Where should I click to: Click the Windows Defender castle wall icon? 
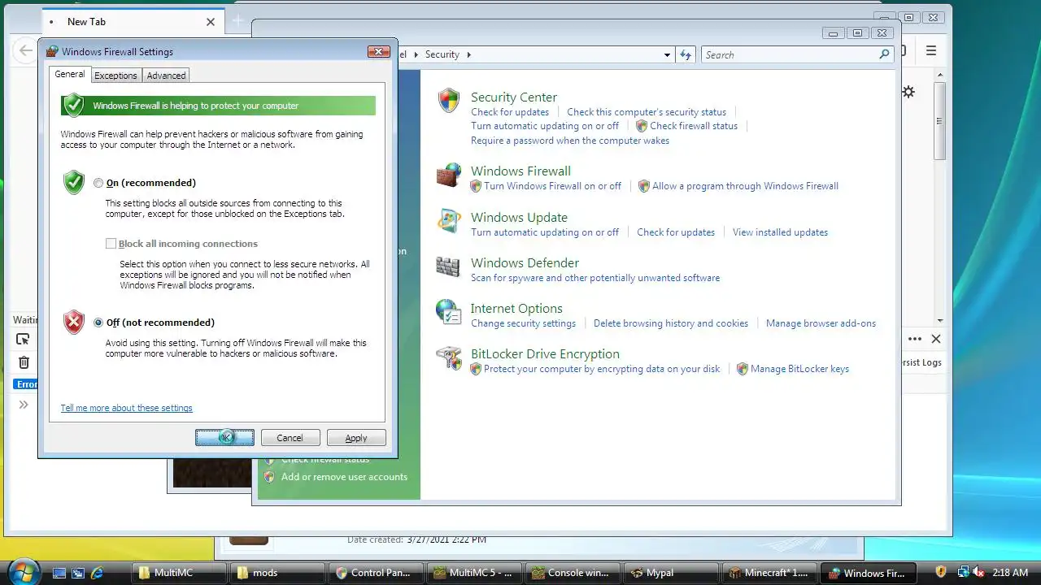(449, 266)
